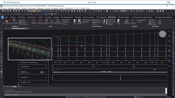The height and width of the screenshot is (98, 175).
Task: Click the Fahrbahnränder Bearbeiten icon
Action: [80, 21]
